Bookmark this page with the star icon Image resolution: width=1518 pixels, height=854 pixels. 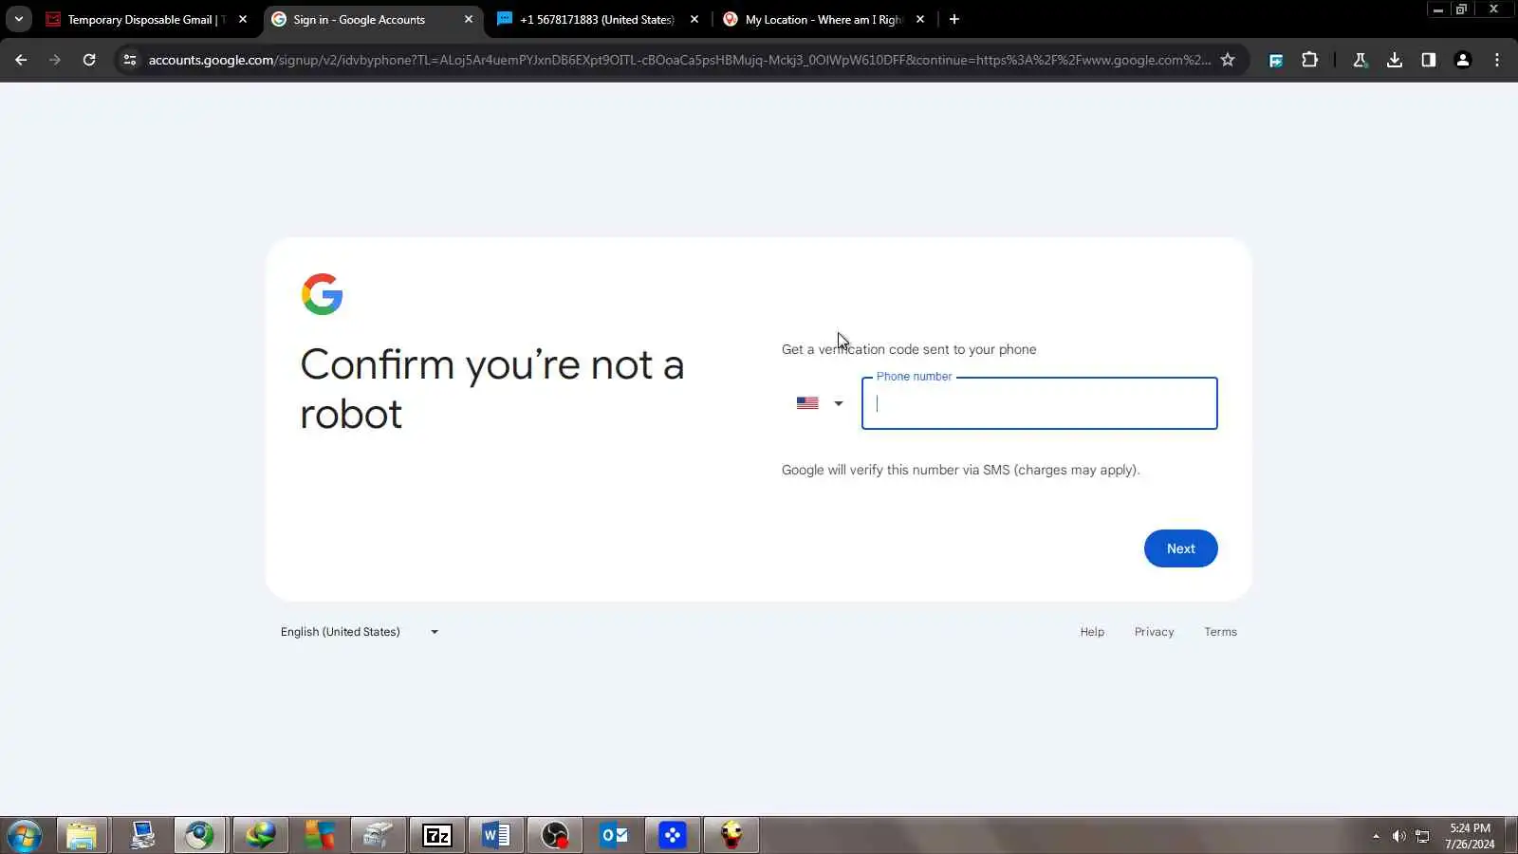point(1228,60)
